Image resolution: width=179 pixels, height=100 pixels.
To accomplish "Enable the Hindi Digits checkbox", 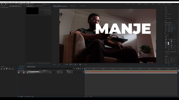I will [x=171, y=52].
